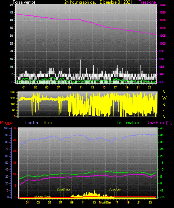
Task: Click the 'SunSet' marker label
Action: [x=115, y=190]
